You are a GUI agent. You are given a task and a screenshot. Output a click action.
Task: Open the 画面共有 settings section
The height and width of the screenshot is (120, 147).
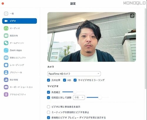[x=19, y=36]
